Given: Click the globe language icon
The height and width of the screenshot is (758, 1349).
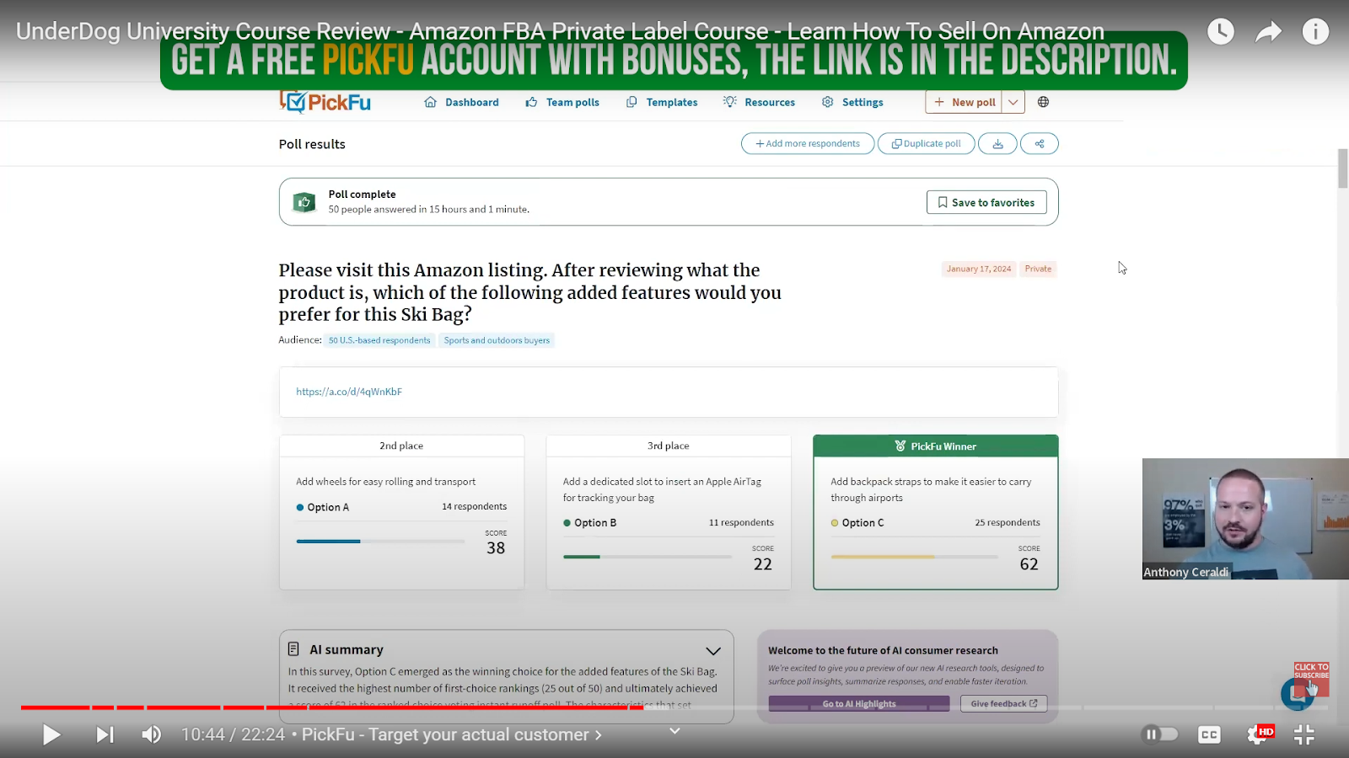Looking at the screenshot, I should click(x=1044, y=102).
